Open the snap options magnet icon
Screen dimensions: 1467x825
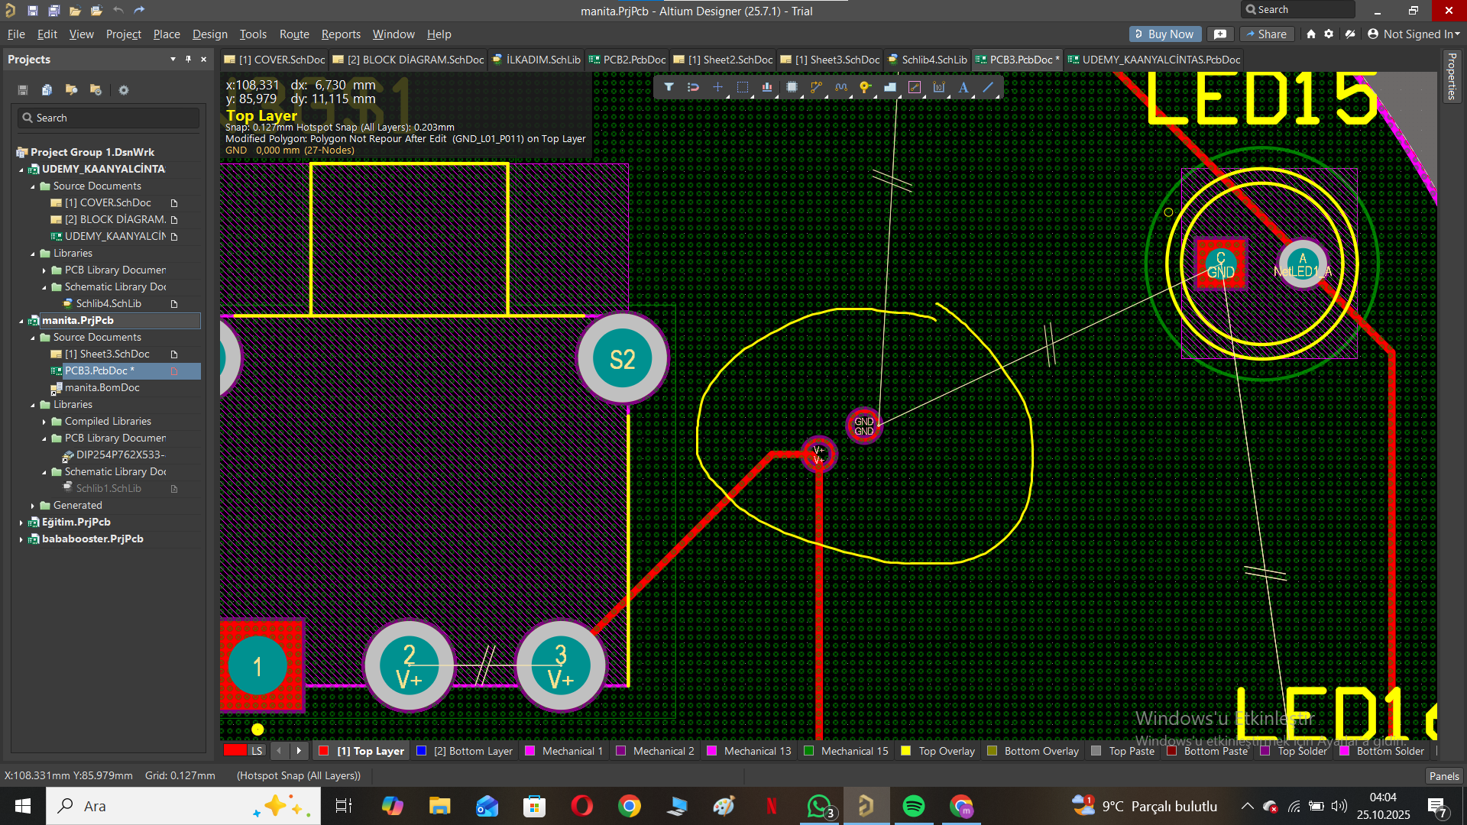[693, 87]
